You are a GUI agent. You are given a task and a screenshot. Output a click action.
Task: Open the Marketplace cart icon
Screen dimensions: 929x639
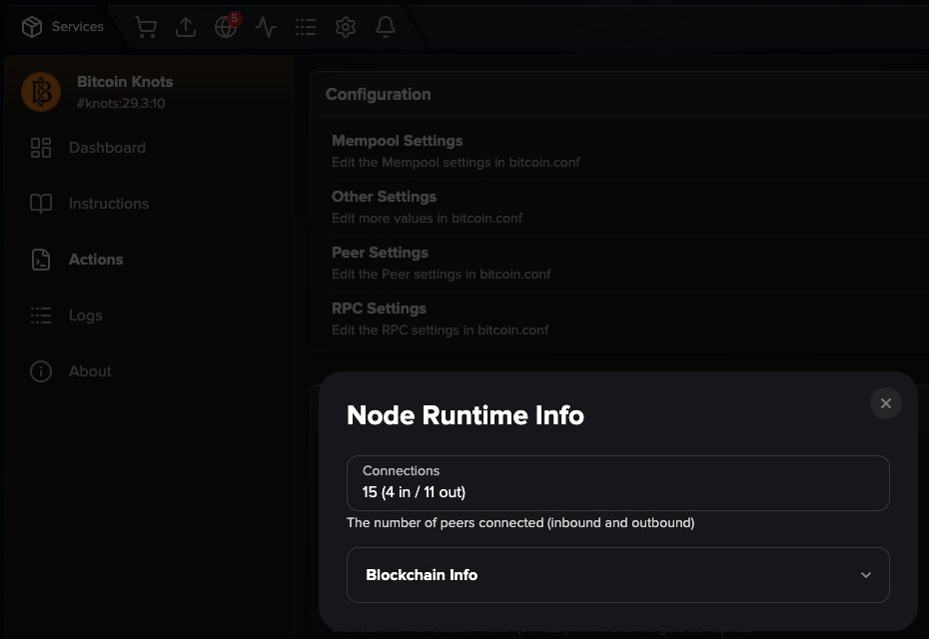146,27
